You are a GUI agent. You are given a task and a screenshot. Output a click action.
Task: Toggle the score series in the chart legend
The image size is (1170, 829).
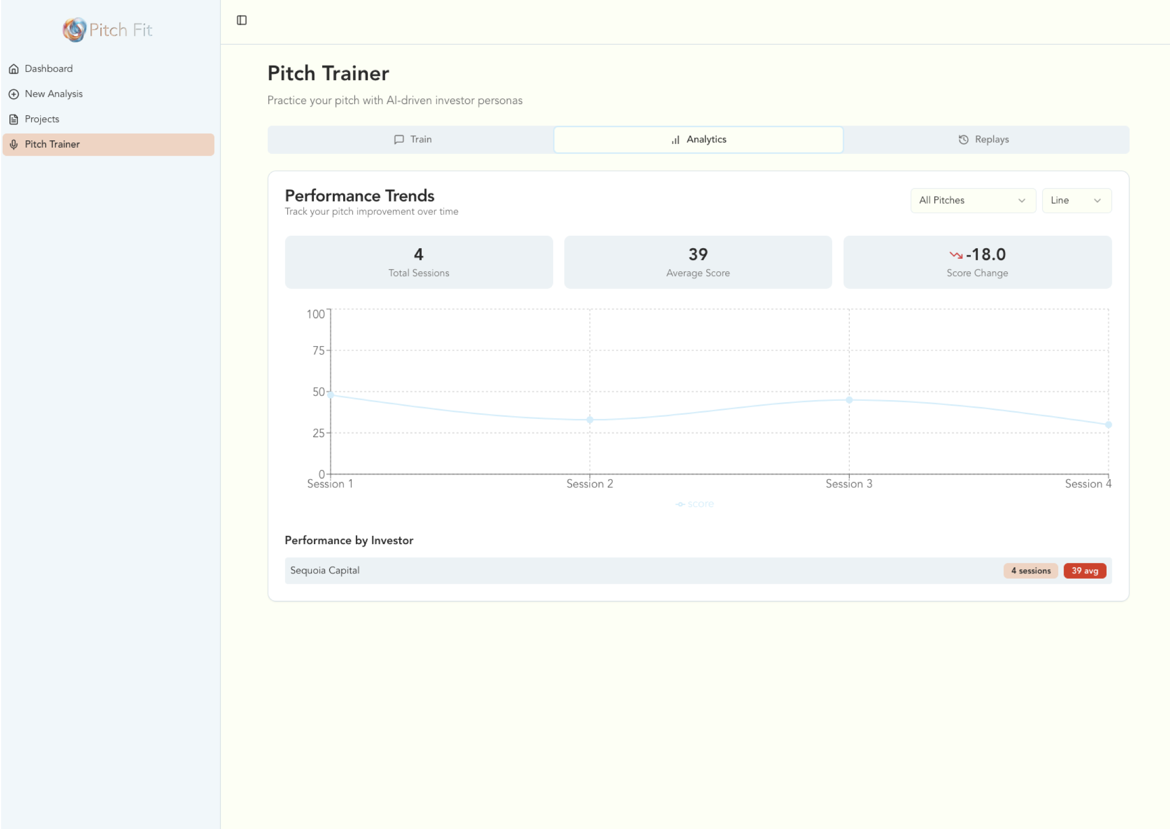(695, 503)
